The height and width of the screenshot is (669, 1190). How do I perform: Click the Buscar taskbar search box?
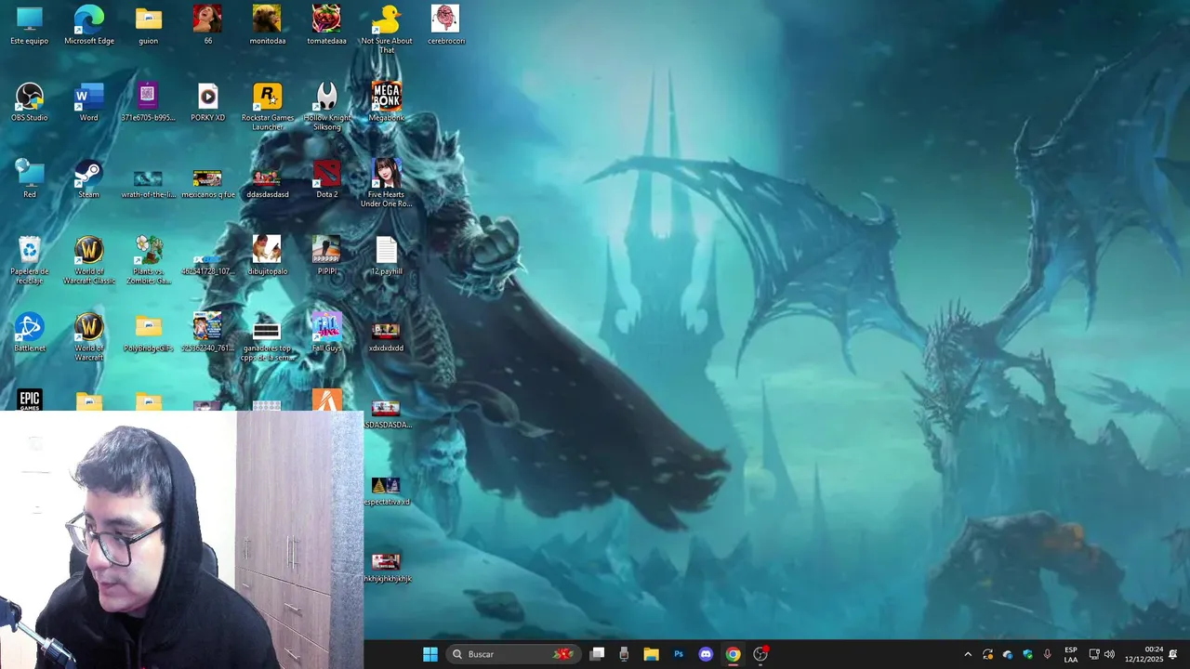(513, 654)
